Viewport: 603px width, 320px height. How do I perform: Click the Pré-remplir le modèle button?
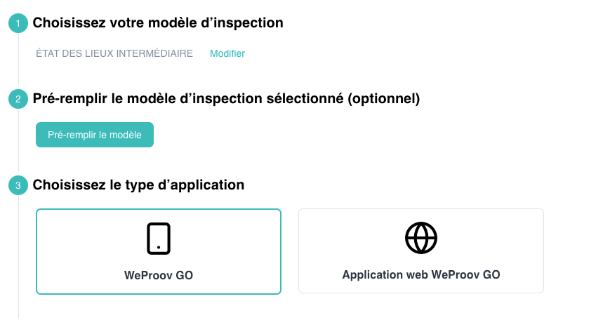95,135
